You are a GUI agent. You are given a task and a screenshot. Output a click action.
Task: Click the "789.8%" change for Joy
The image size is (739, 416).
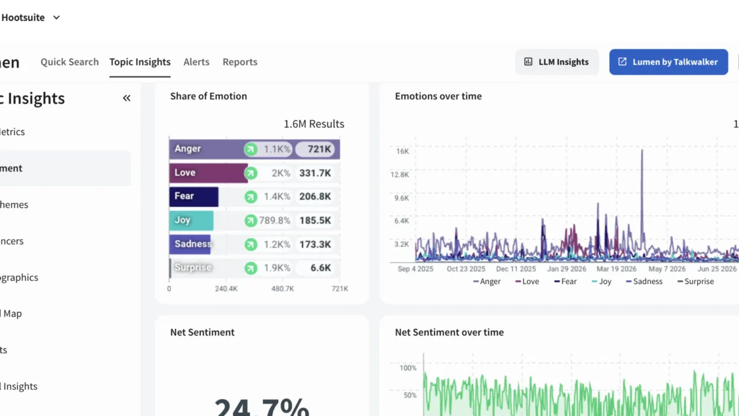[x=275, y=220]
